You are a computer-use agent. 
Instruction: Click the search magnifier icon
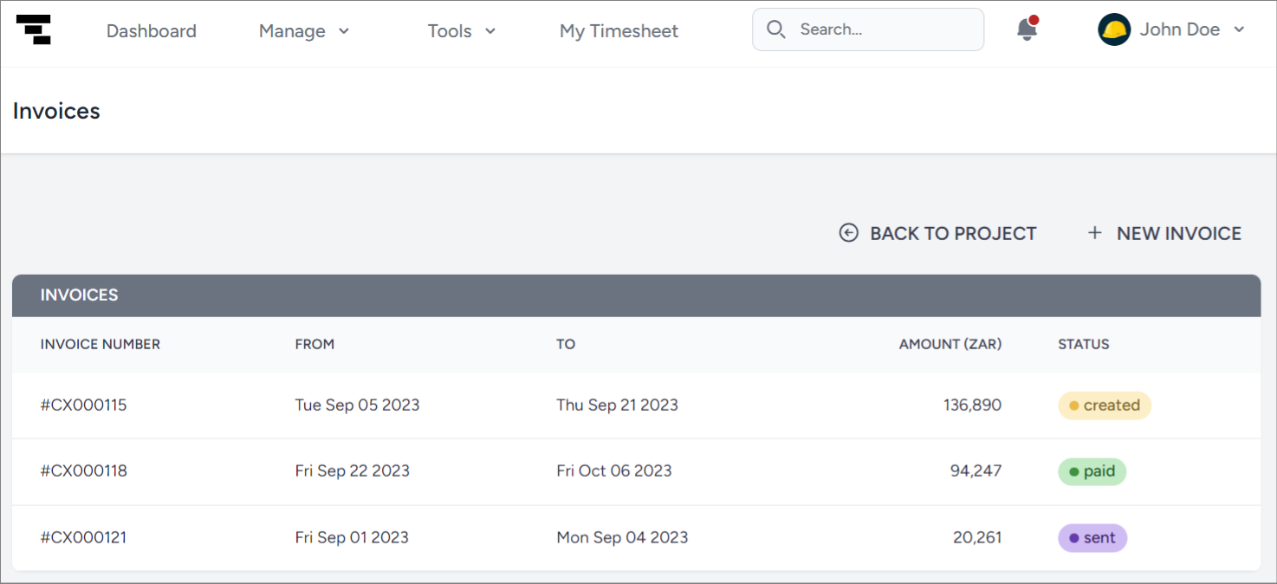(776, 29)
